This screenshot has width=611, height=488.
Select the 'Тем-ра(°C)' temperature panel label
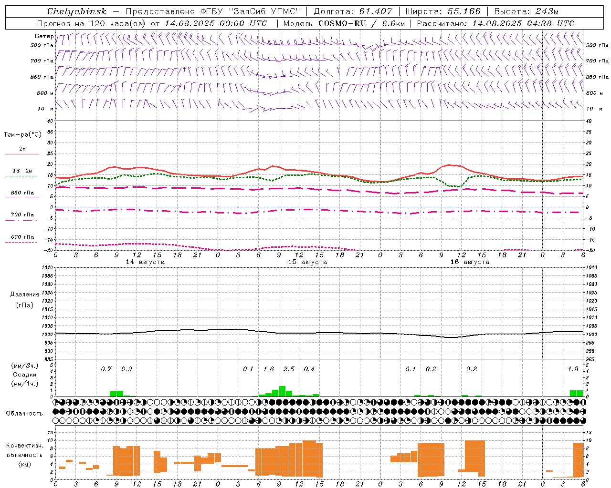pos(22,135)
